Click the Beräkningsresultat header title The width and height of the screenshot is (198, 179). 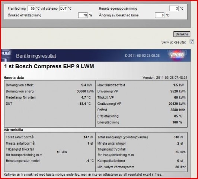tap(36, 56)
